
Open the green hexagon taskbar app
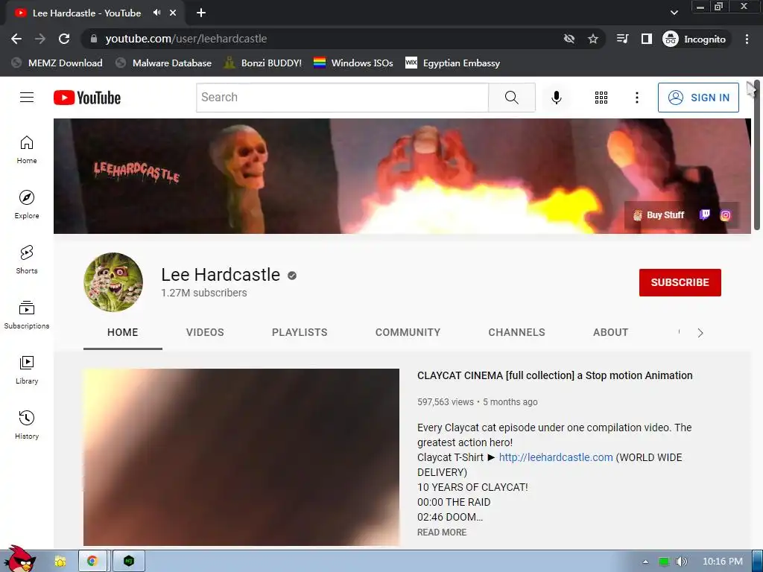[129, 562]
